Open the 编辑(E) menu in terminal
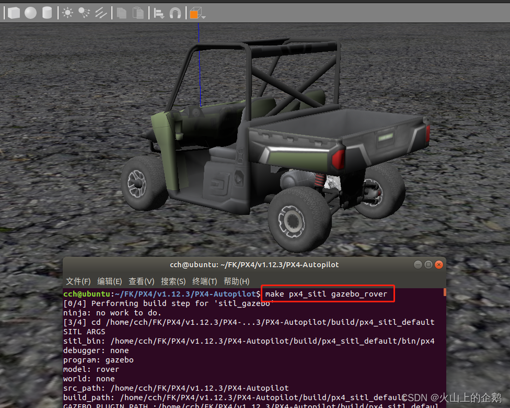This screenshot has width=510, height=408. (110, 281)
